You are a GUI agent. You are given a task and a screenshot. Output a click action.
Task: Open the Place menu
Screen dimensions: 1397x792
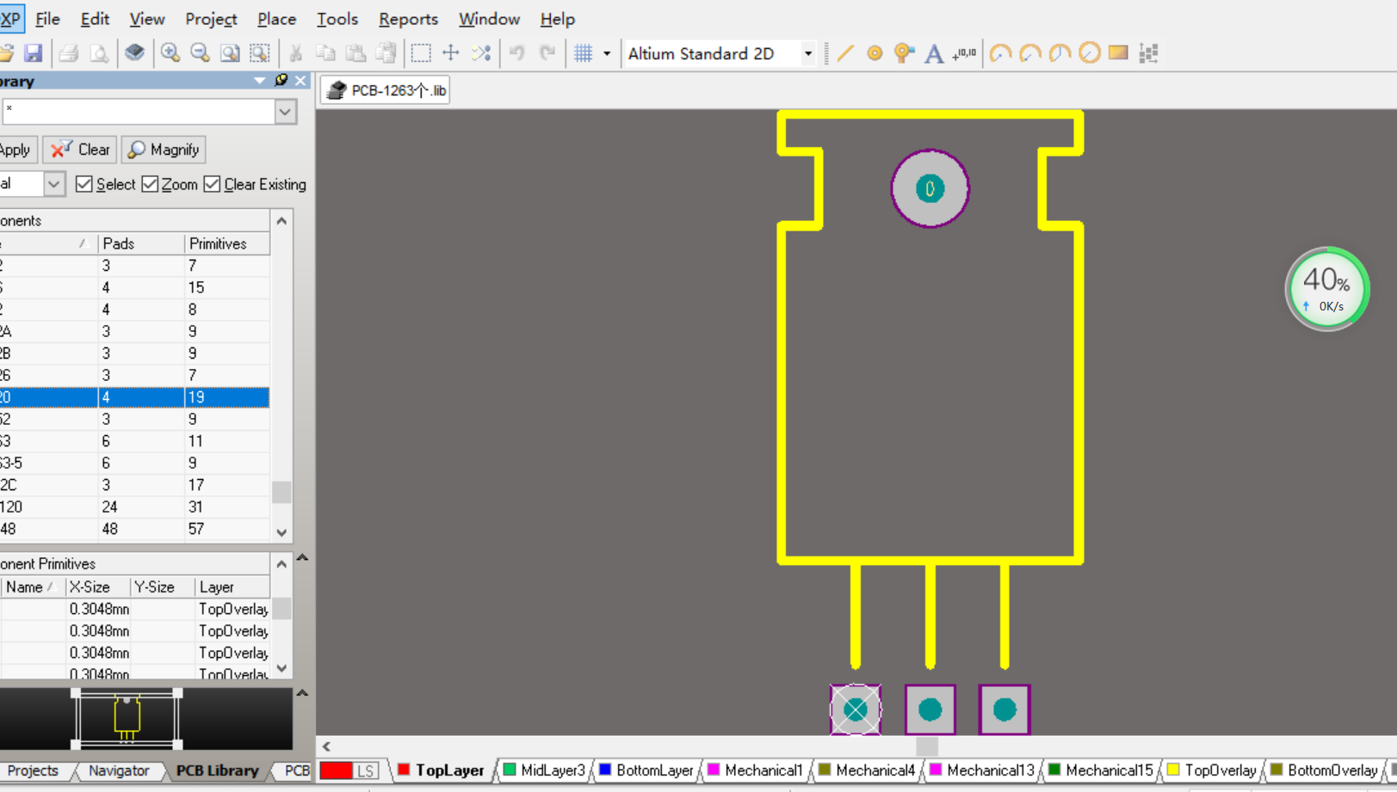[x=276, y=19]
